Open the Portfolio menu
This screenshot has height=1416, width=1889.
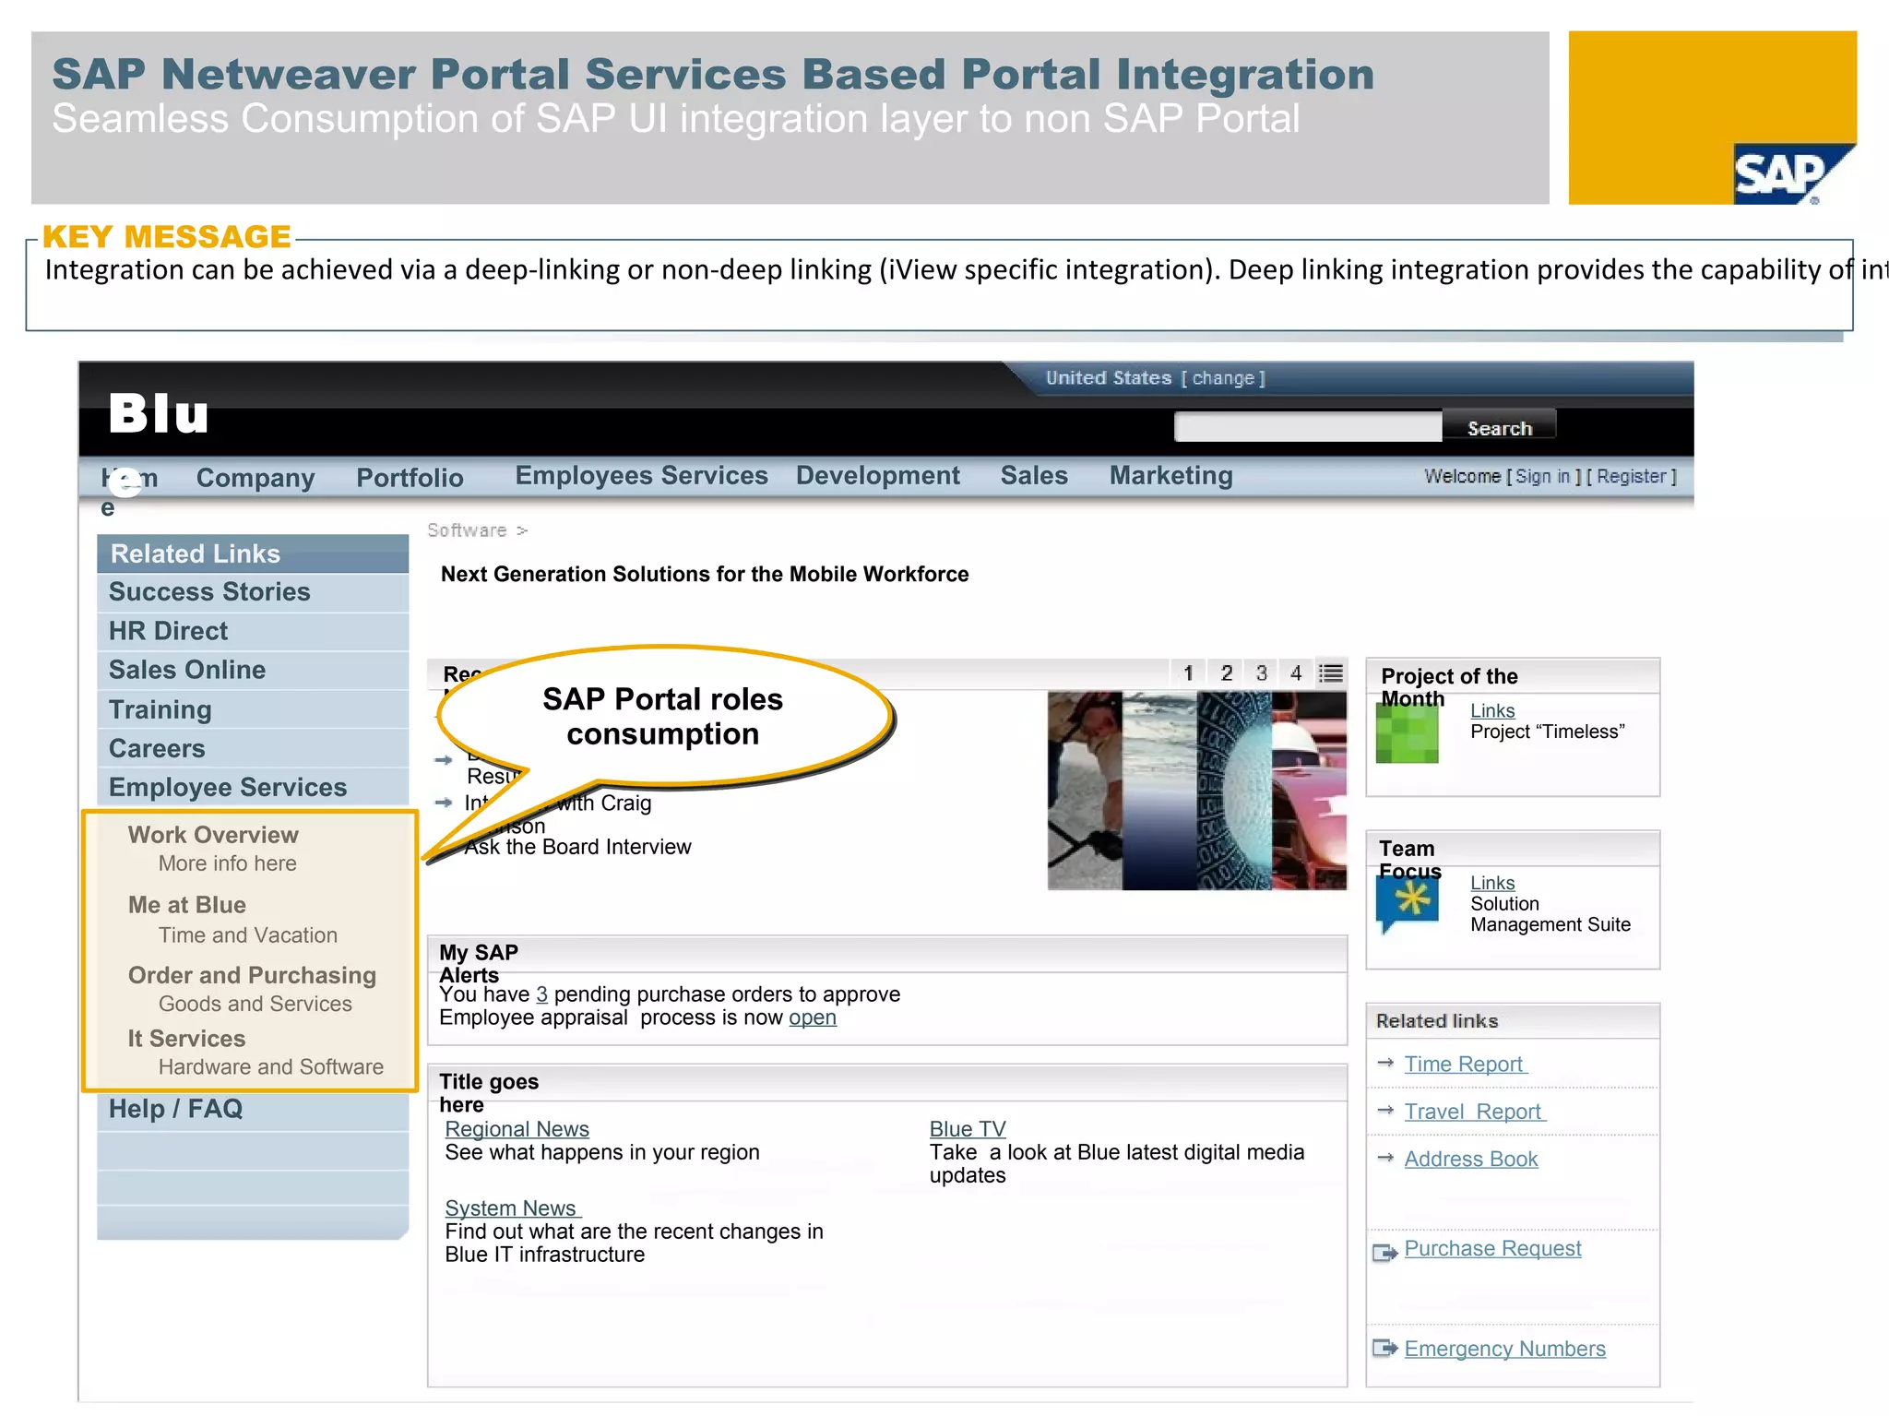(x=410, y=478)
